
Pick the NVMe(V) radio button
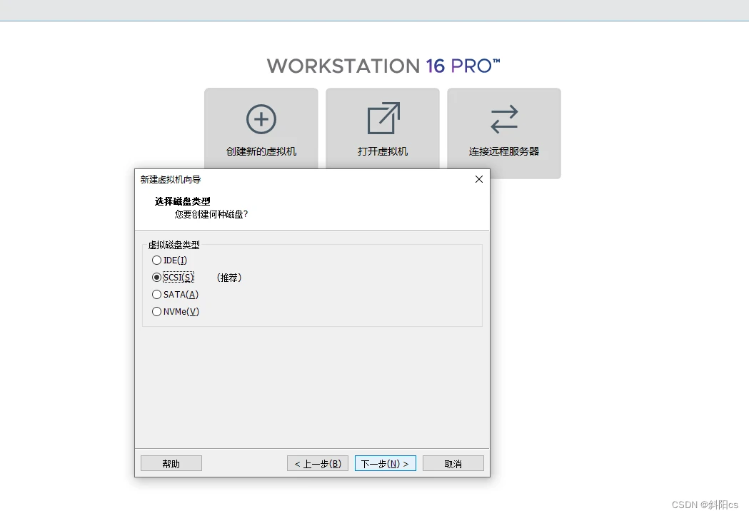pyautogui.click(x=157, y=312)
